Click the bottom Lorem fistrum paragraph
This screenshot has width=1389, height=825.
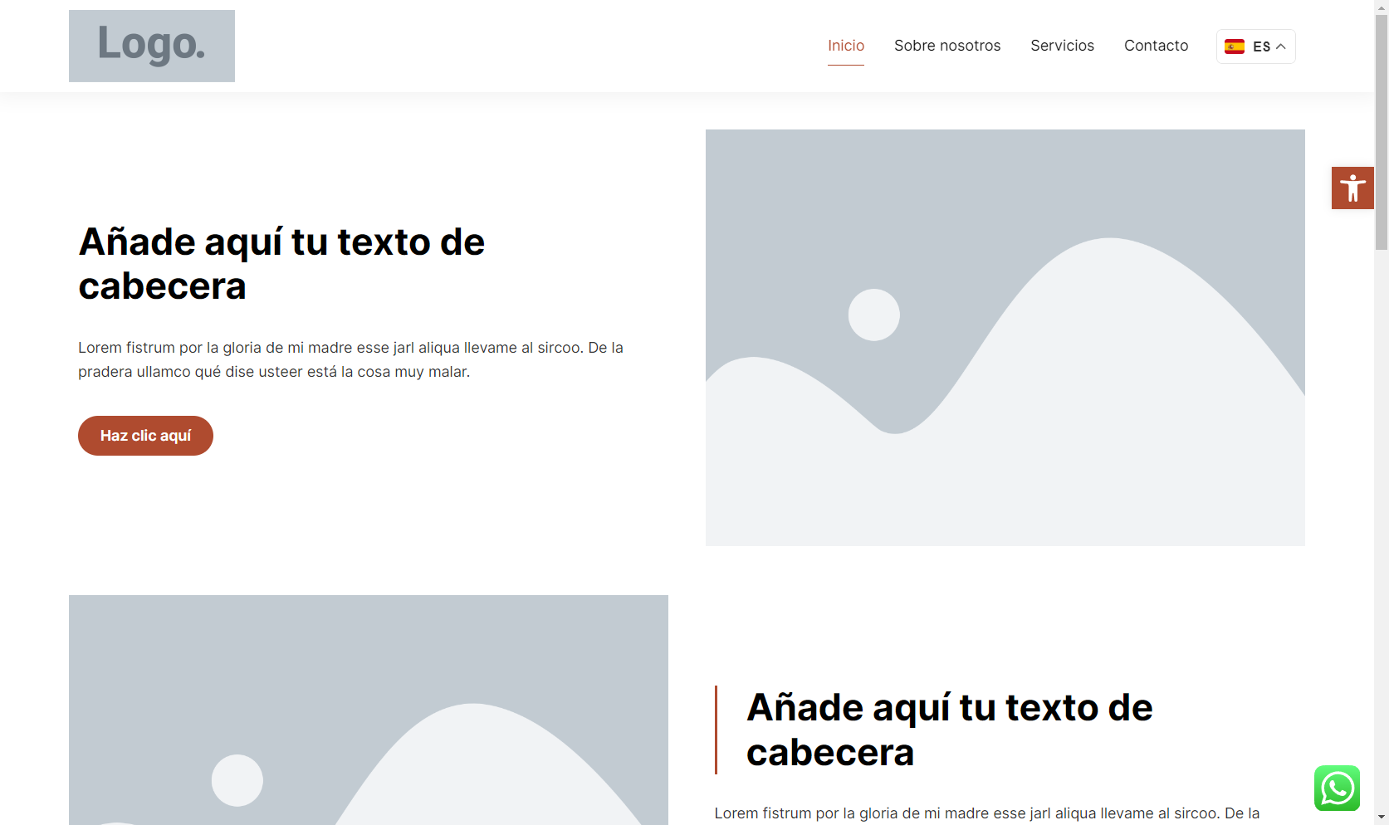tap(986, 813)
